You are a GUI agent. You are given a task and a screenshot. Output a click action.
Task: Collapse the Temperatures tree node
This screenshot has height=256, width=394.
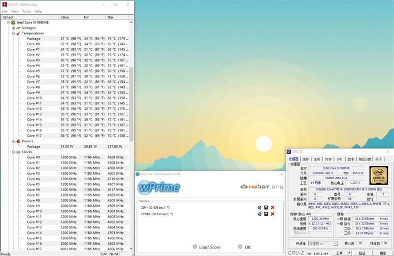[14, 33]
